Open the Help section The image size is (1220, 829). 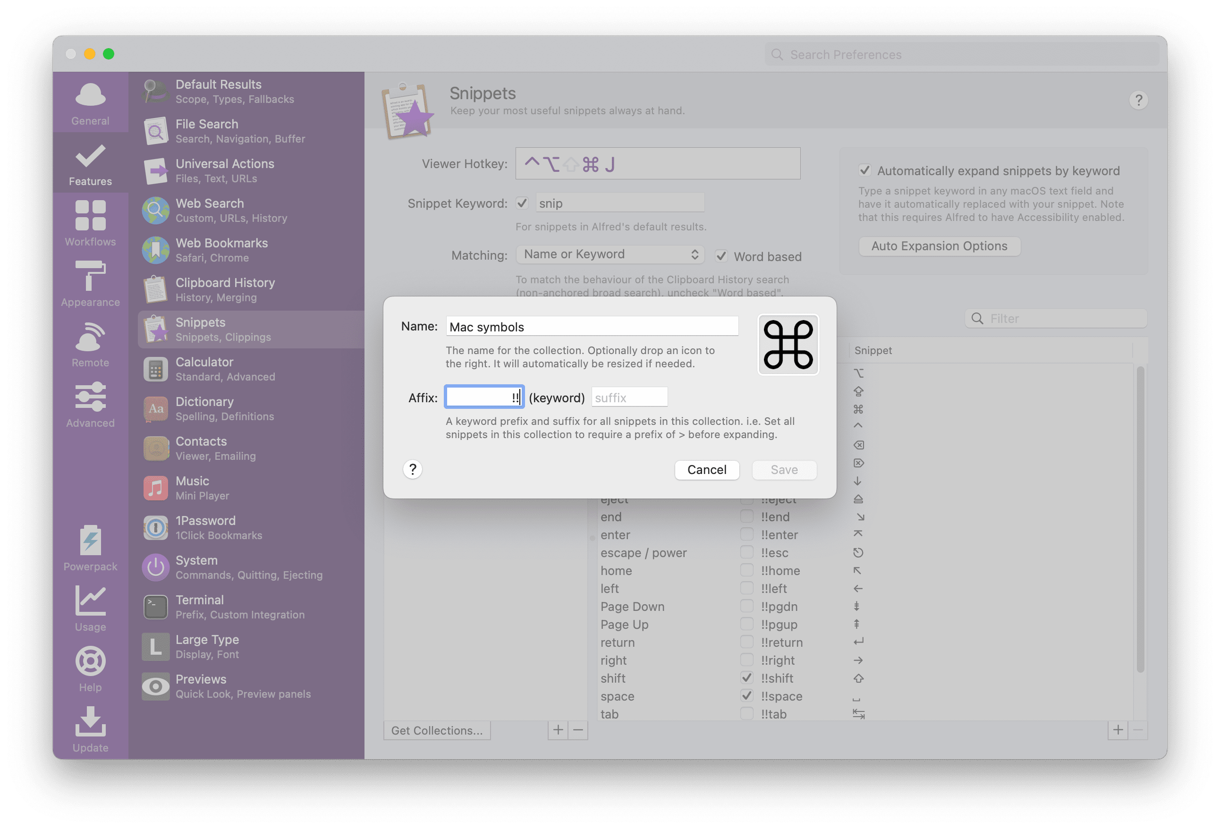(90, 668)
